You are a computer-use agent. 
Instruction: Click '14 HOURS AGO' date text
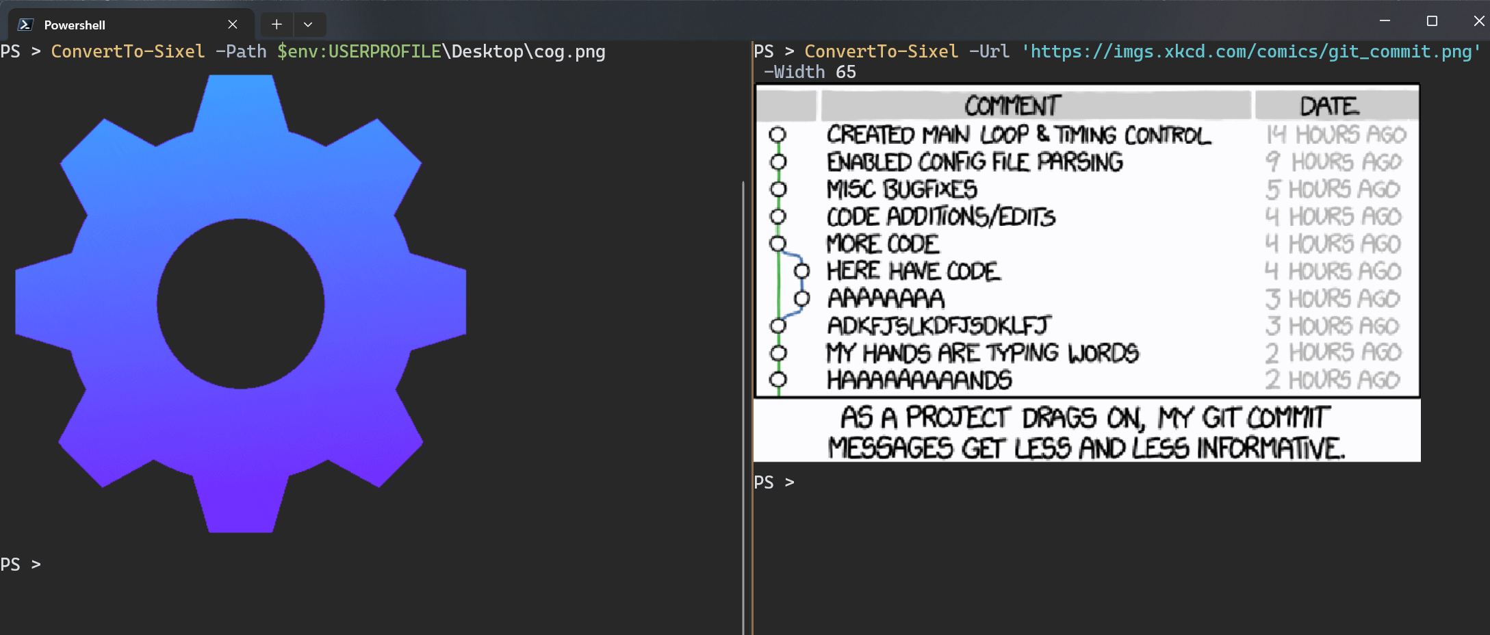(1336, 135)
